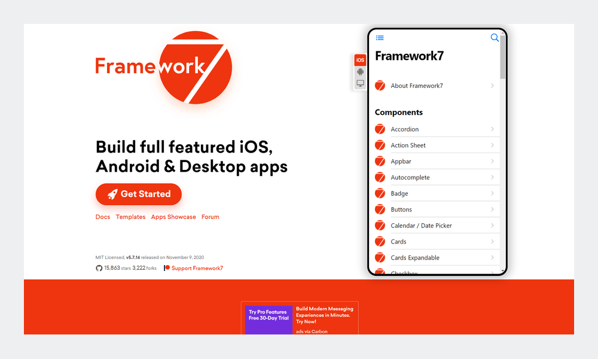The height and width of the screenshot is (359, 598).
Task: Open the Apps Showcase link
Action: [173, 217]
